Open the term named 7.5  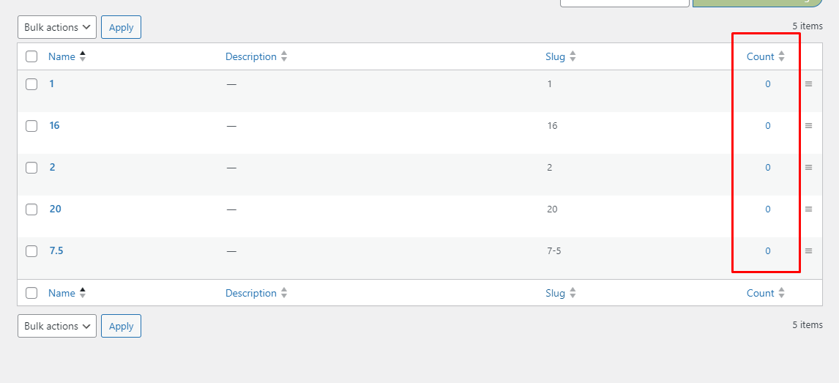56,250
